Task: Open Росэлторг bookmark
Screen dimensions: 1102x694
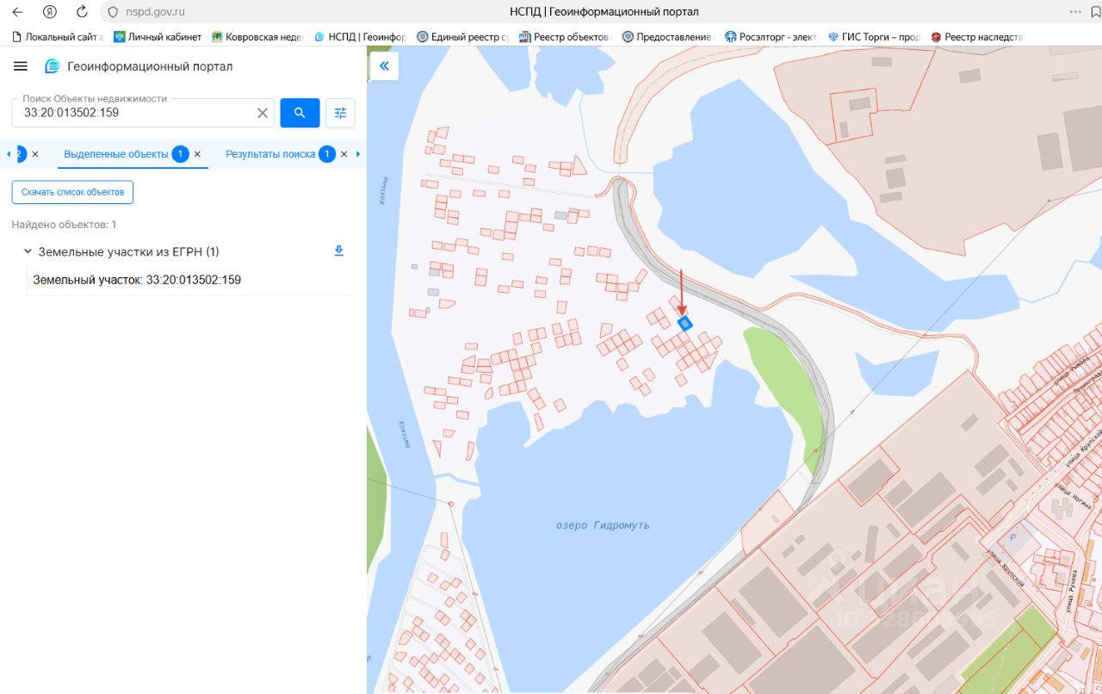Action: pos(771,37)
